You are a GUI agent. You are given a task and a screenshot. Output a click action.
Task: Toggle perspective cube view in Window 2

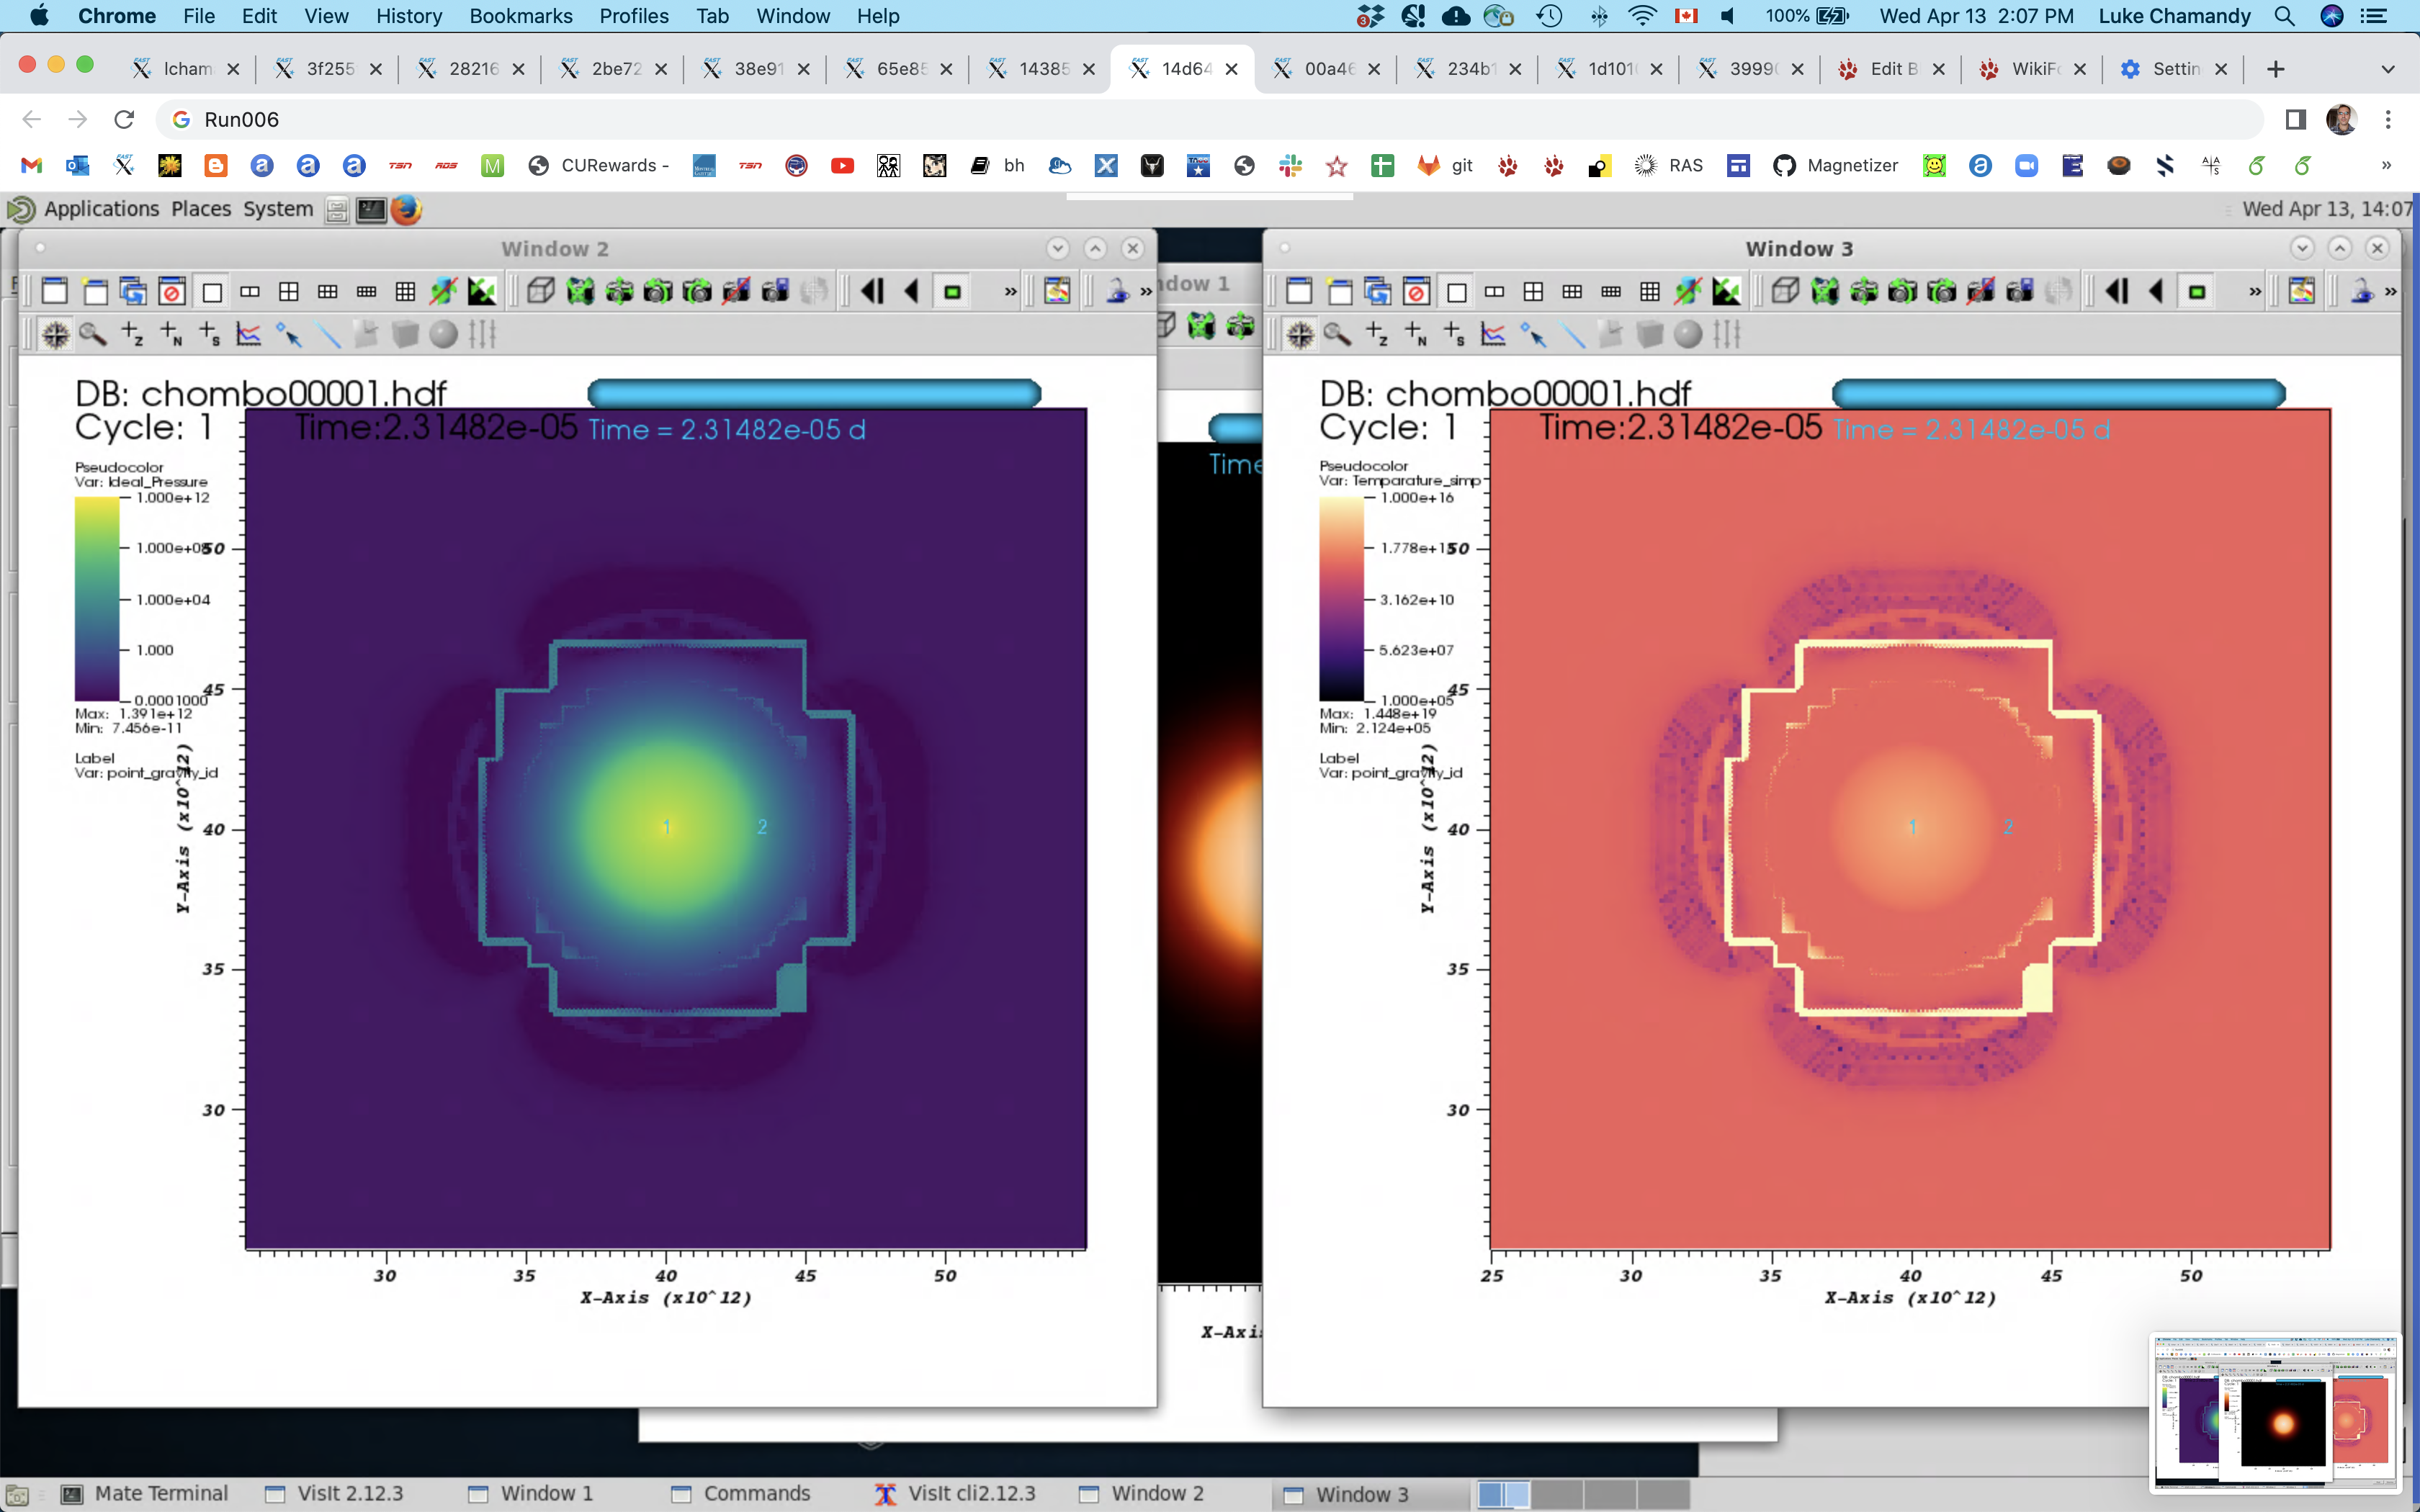(x=541, y=291)
